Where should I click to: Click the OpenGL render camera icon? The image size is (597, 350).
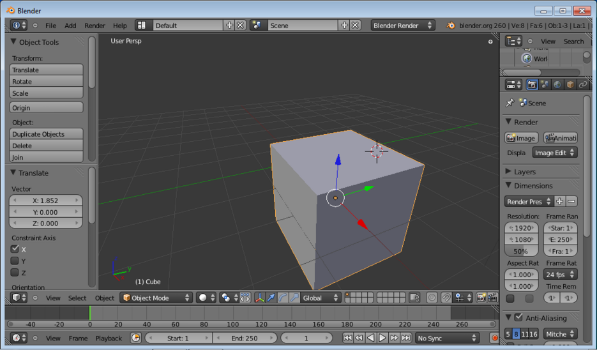tap(481, 298)
